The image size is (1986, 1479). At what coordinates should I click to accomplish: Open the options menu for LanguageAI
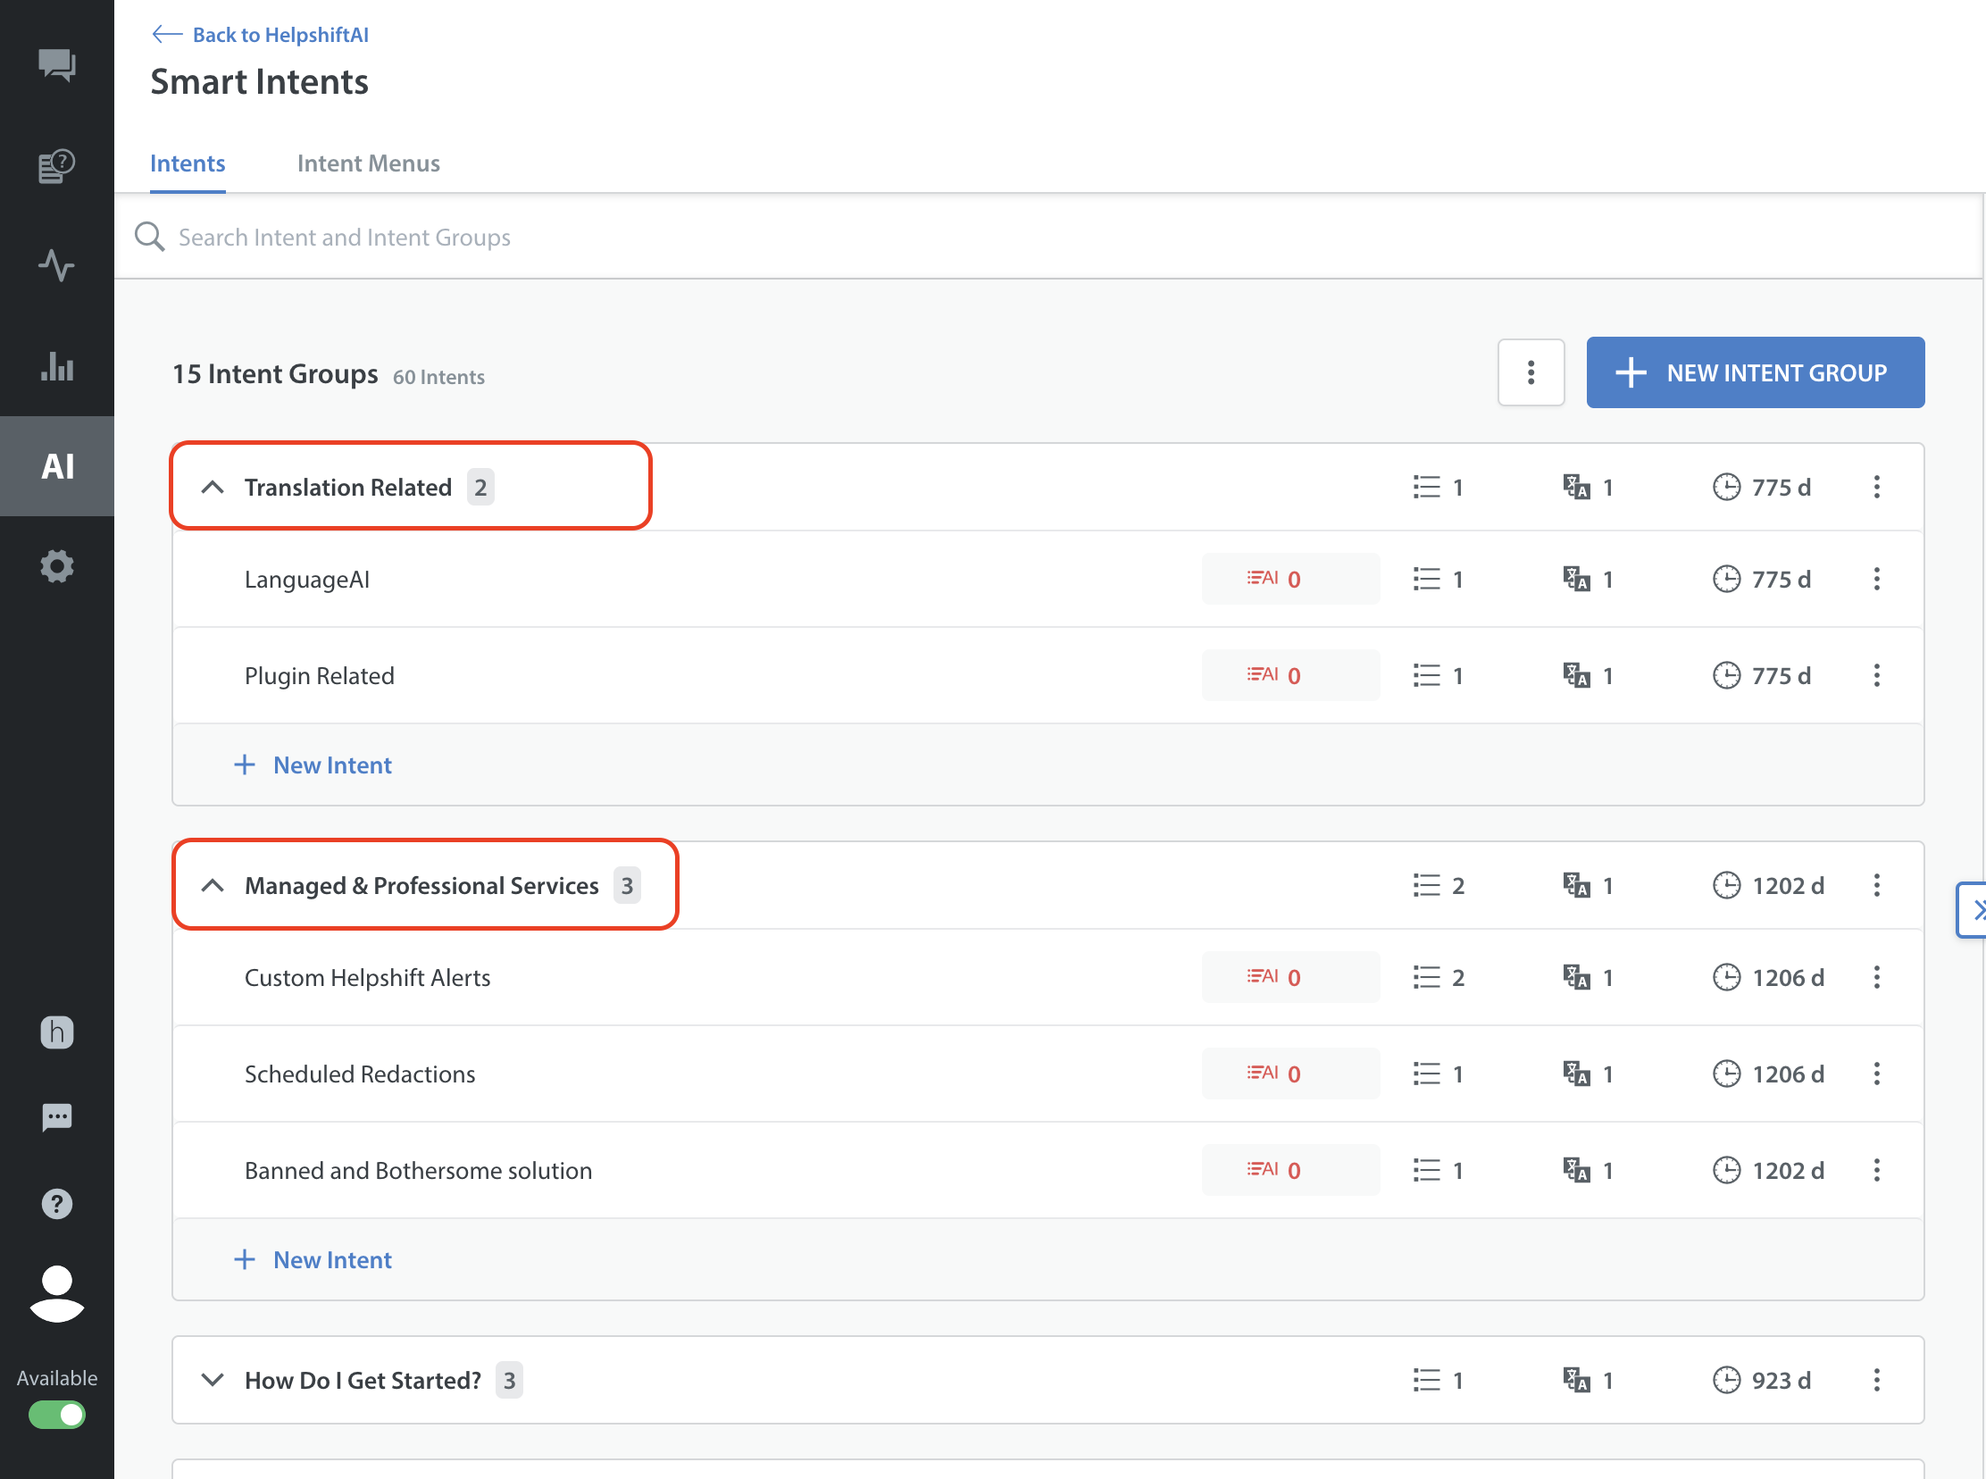click(x=1877, y=580)
